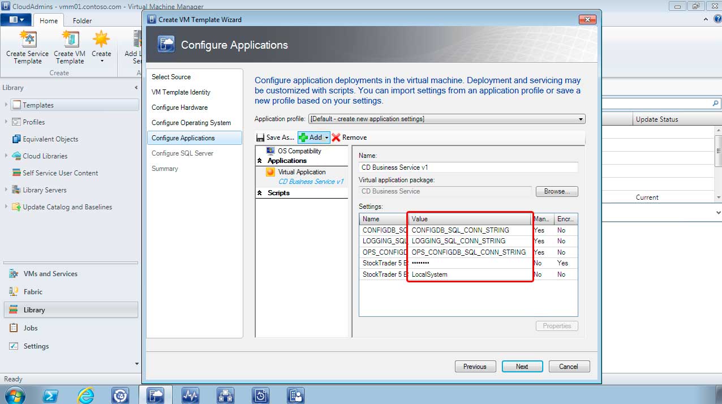This screenshot has height=404, width=722.
Task: Select the Templates icon in Library tree
Action: pyautogui.click(x=16, y=105)
